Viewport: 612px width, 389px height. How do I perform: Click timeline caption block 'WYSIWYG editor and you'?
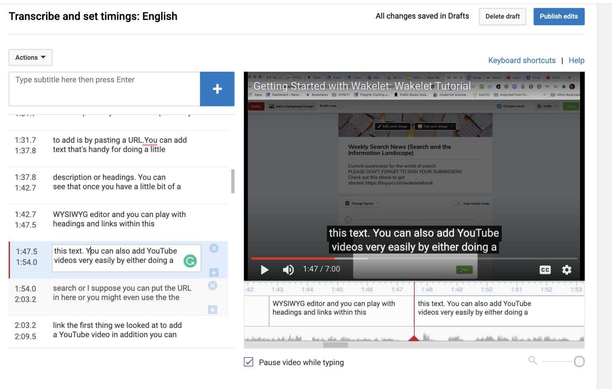341,311
